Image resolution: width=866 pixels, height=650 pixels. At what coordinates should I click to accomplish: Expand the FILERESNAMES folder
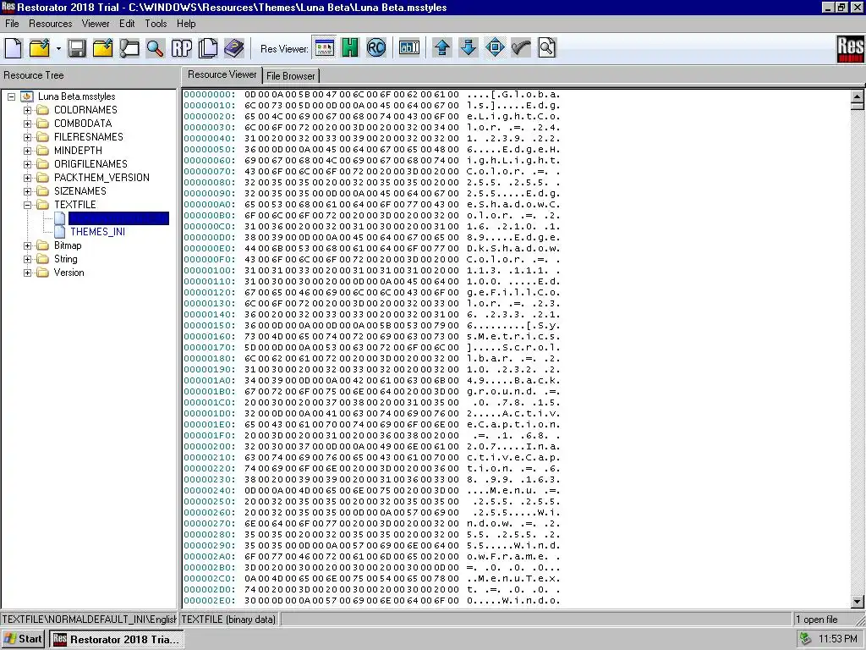point(27,137)
